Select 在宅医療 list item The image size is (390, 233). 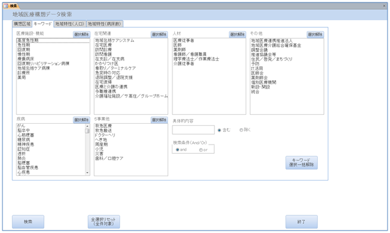click(x=131, y=45)
